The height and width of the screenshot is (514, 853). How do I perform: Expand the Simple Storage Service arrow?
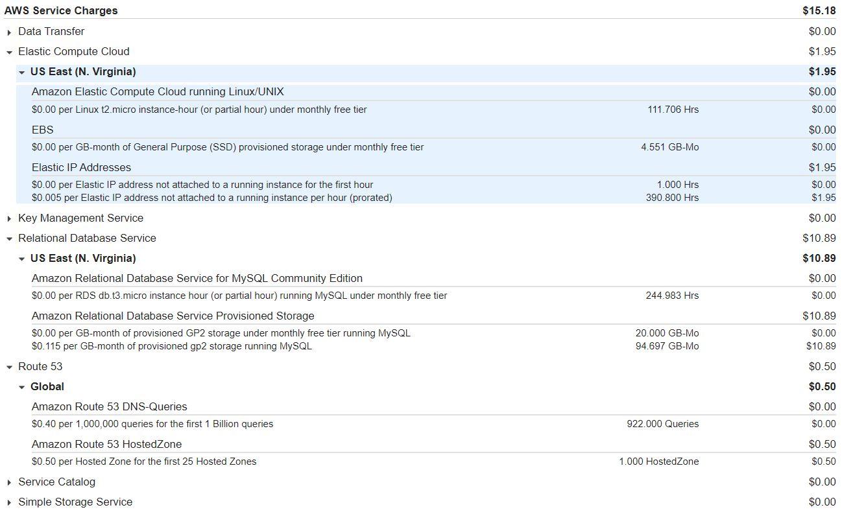(x=9, y=503)
